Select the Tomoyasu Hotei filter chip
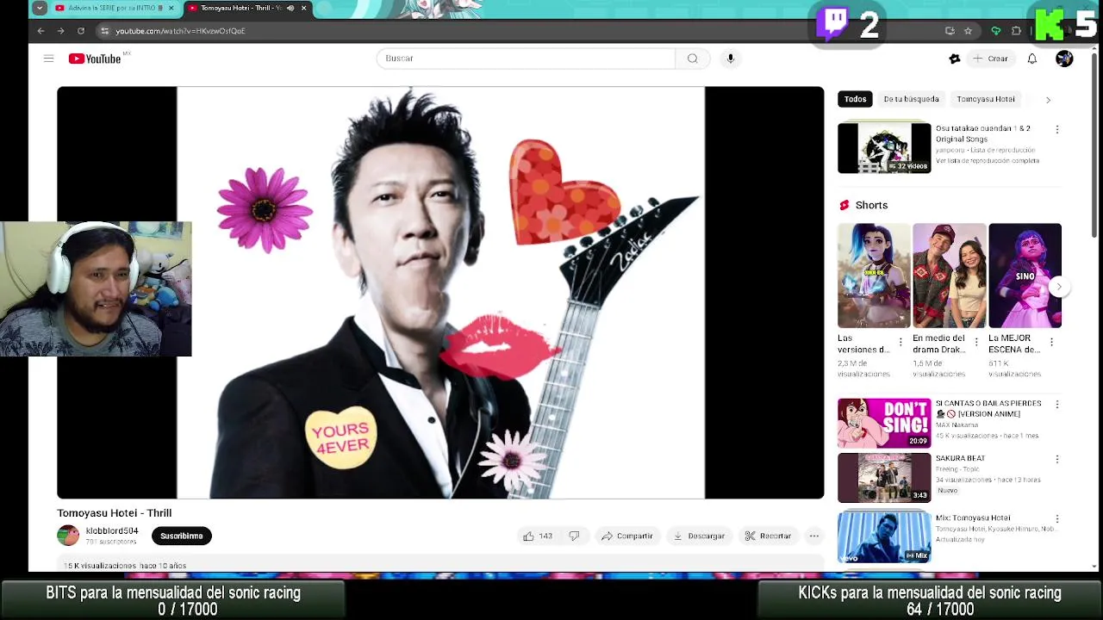This screenshot has height=620, width=1103. (x=985, y=99)
